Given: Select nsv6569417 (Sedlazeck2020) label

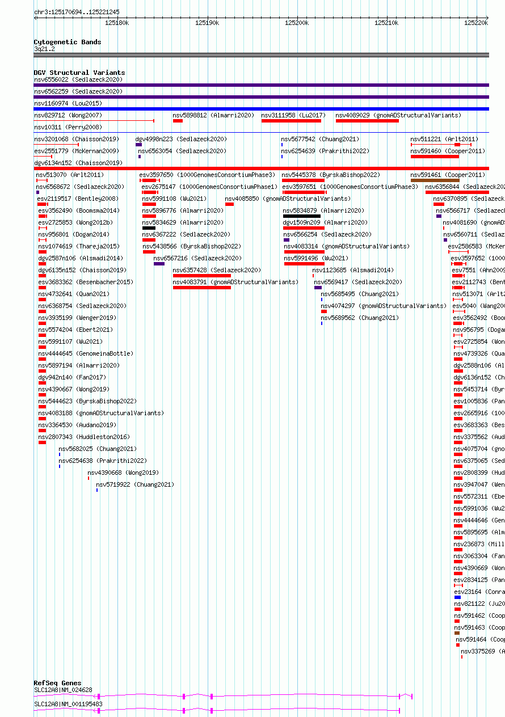Looking at the screenshot, I should (358, 282).
